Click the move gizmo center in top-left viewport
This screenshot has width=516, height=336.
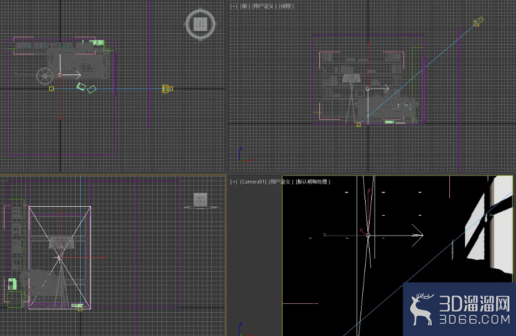[x=60, y=75]
